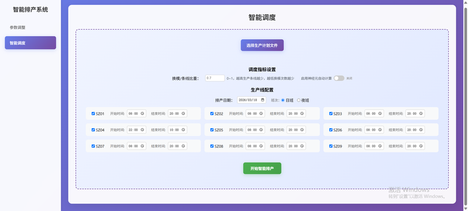The image size is (468, 211).
Task: Open clock picker in SZ03 start time
Action: tap(380, 114)
